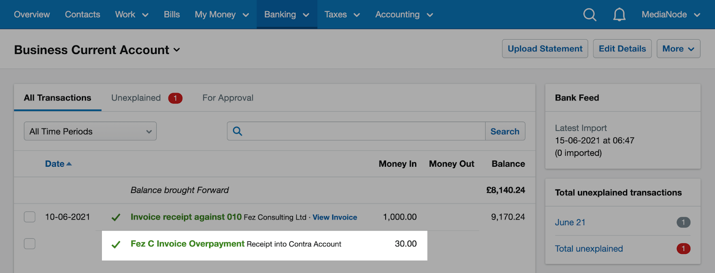Click grey count badge for June 21
Image resolution: width=715 pixels, height=273 pixels.
[683, 222]
